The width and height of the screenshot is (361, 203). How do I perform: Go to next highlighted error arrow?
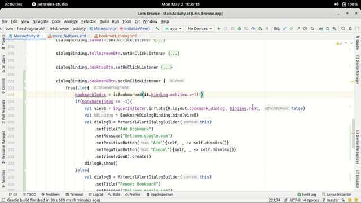pos(351,43)
